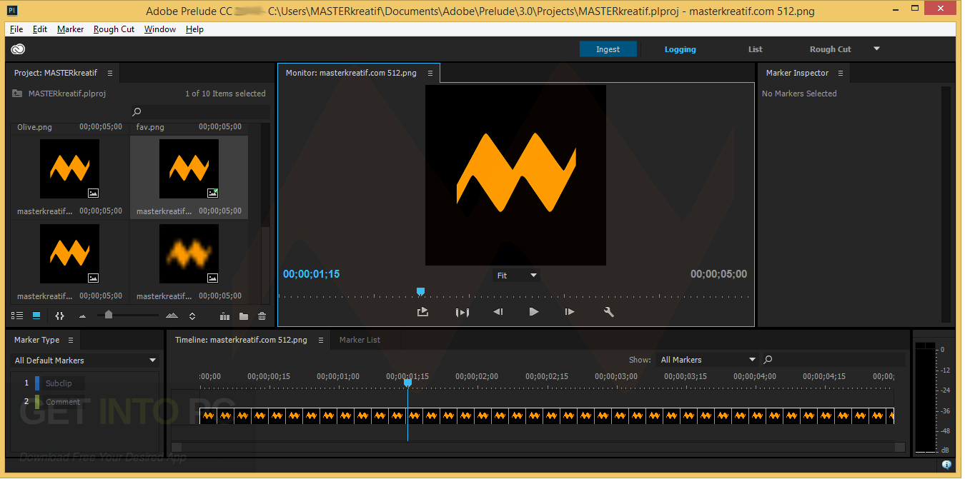Viewport: 965px width, 479px height.
Task: Delete selected clip using the trash icon
Action: 262,315
